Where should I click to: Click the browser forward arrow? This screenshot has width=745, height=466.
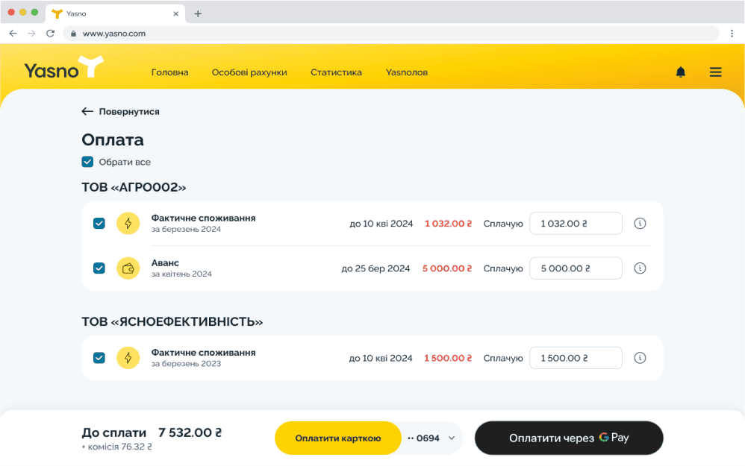point(31,34)
